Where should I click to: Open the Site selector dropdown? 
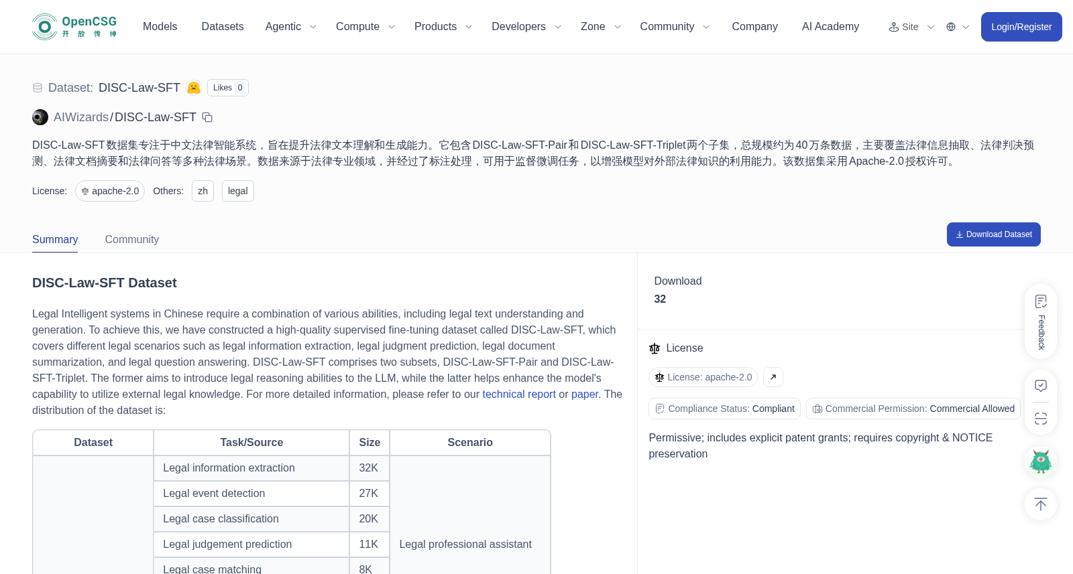pyautogui.click(x=911, y=27)
